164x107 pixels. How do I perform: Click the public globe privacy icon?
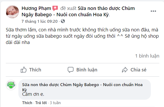63,21
